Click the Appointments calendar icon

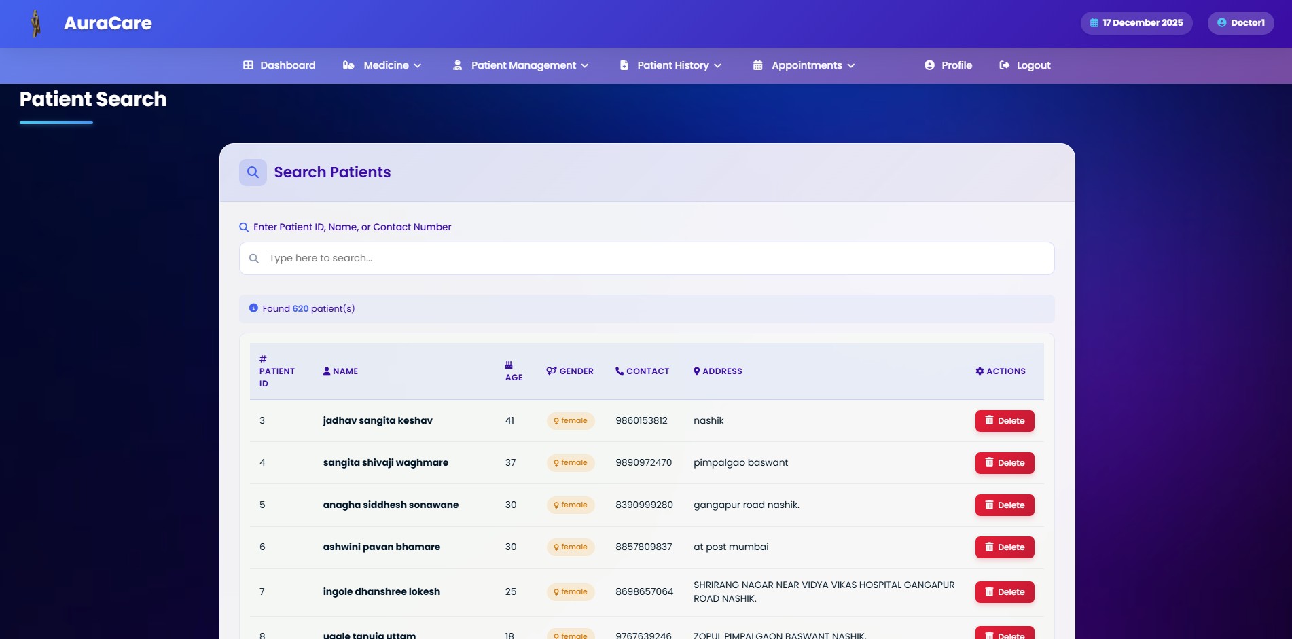tap(757, 65)
